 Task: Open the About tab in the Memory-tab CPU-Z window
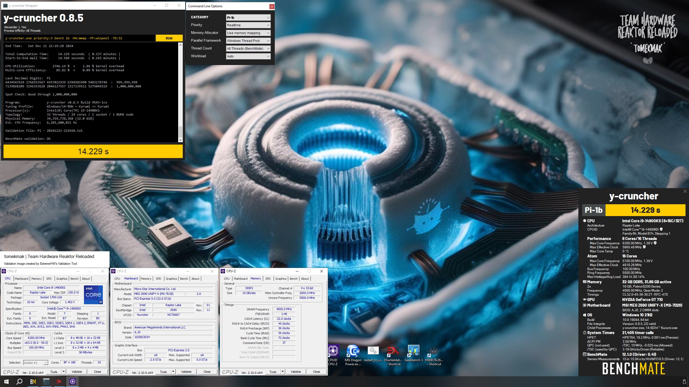[305, 279]
